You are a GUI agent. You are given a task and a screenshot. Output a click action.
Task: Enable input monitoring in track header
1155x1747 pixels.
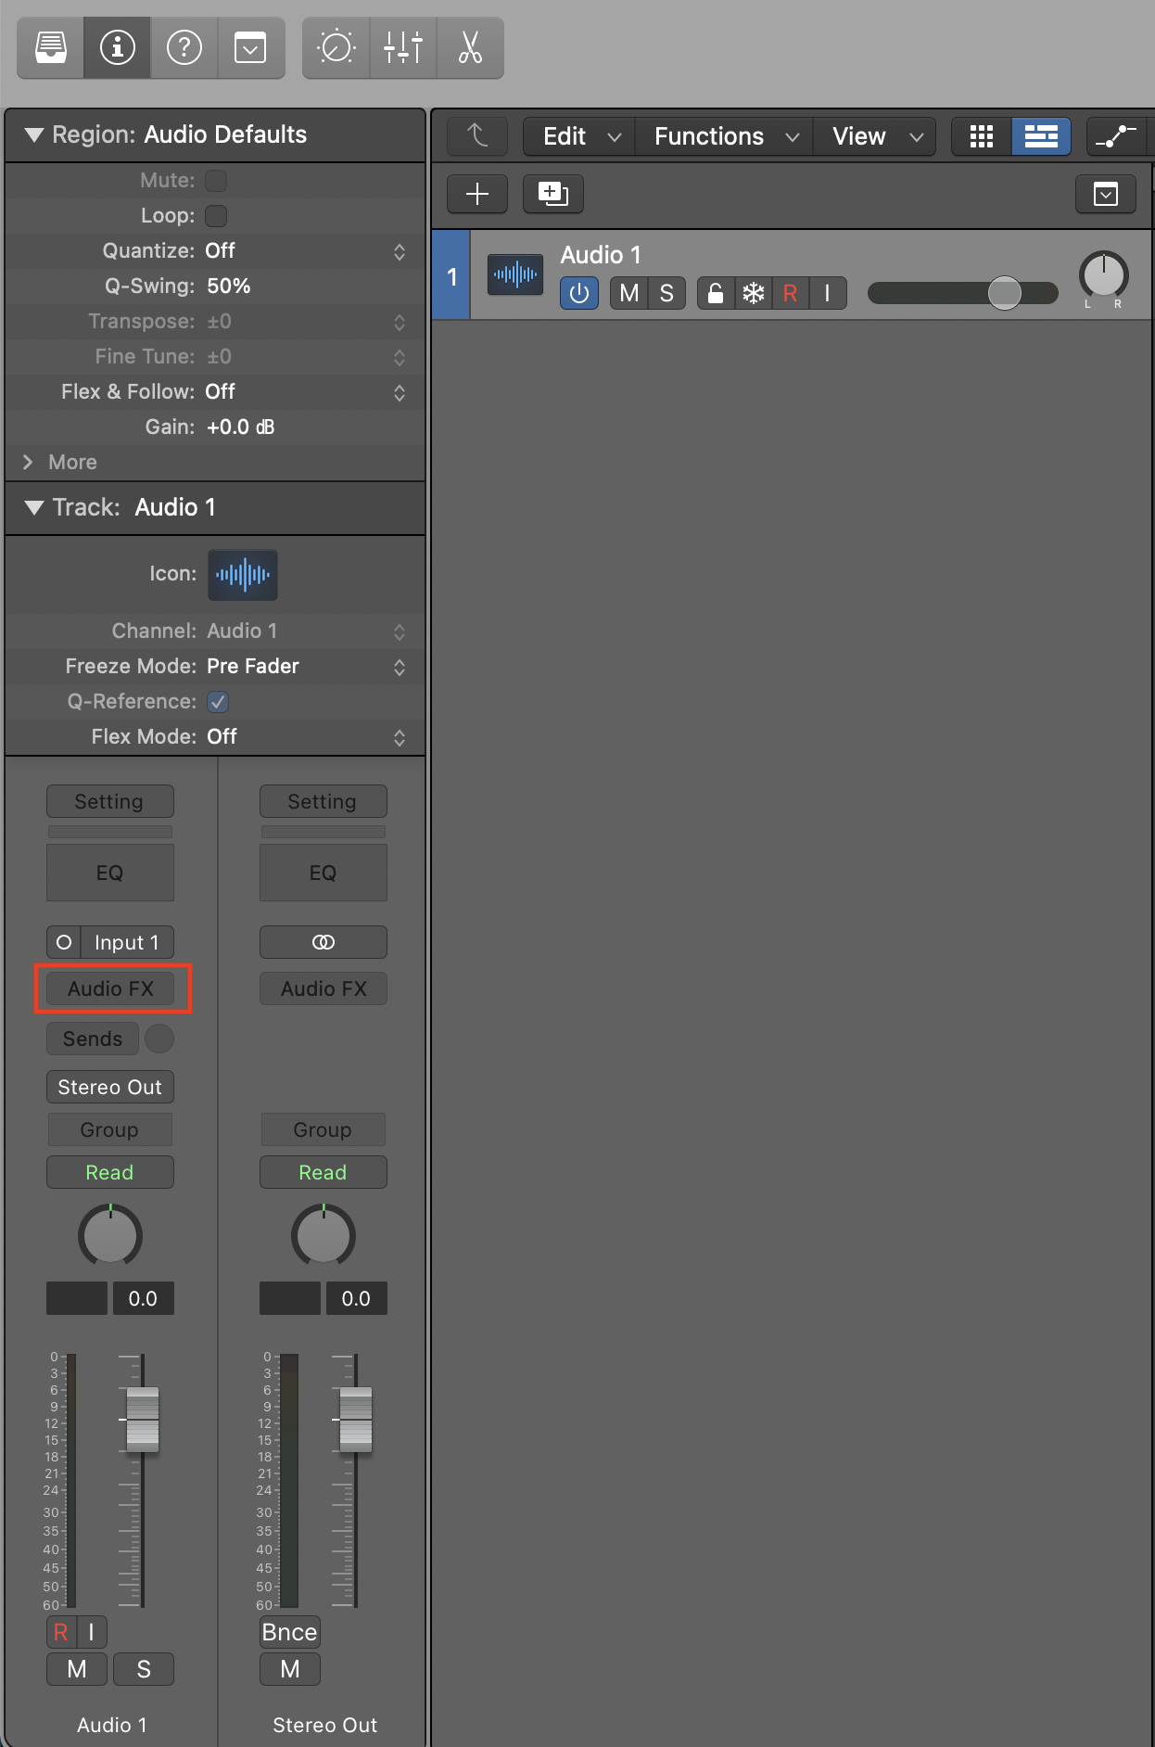[x=828, y=294]
